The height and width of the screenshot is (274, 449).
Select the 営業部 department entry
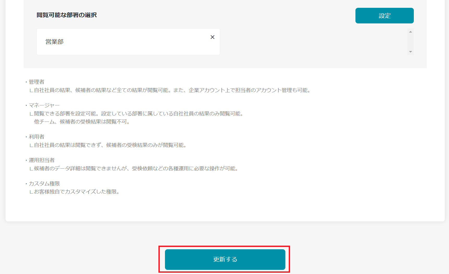(x=54, y=42)
